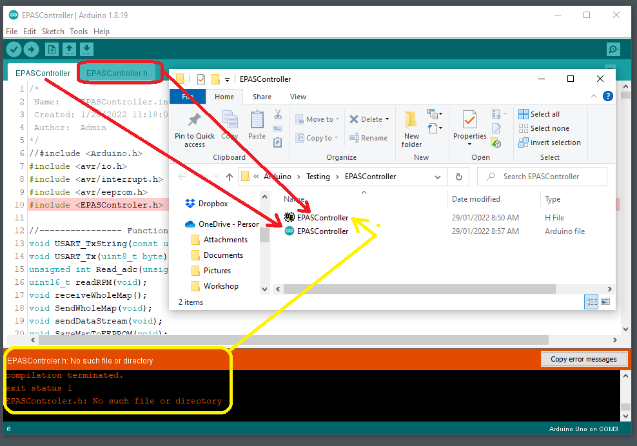Upload the sketch using the arrow icon
637x446 pixels.
tap(31, 49)
